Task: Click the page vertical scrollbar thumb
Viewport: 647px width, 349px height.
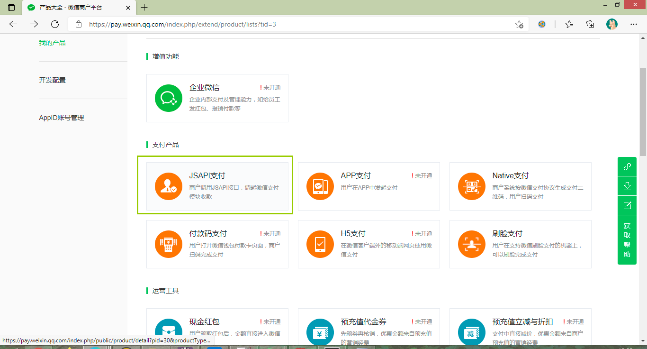Action: [643, 111]
